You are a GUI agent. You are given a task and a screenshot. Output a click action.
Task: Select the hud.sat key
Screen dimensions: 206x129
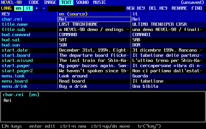(x=29, y=40)
